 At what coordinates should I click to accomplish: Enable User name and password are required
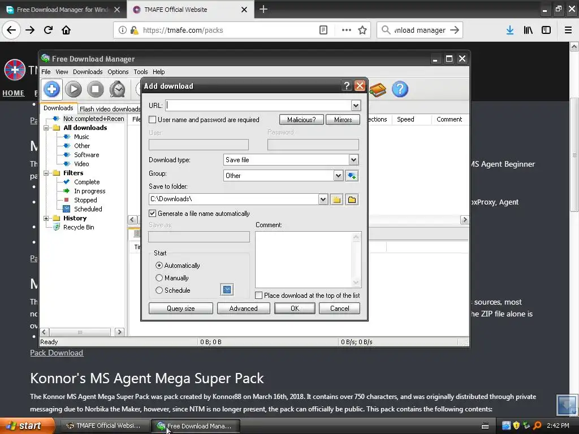coord(152,120)
